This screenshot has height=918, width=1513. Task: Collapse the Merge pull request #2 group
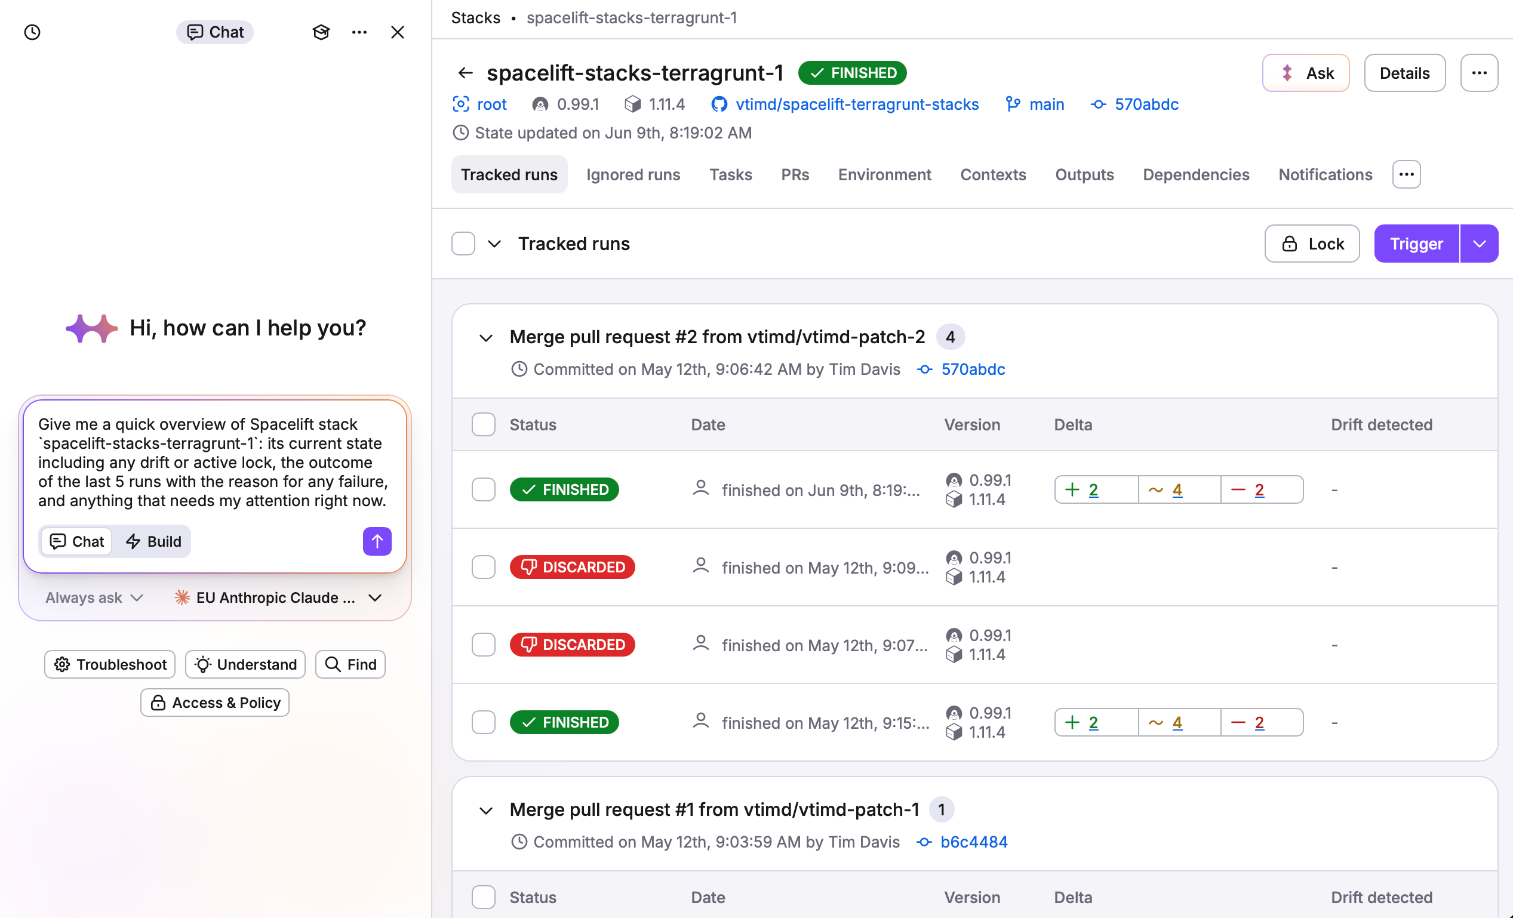click(x=485, y=337)
